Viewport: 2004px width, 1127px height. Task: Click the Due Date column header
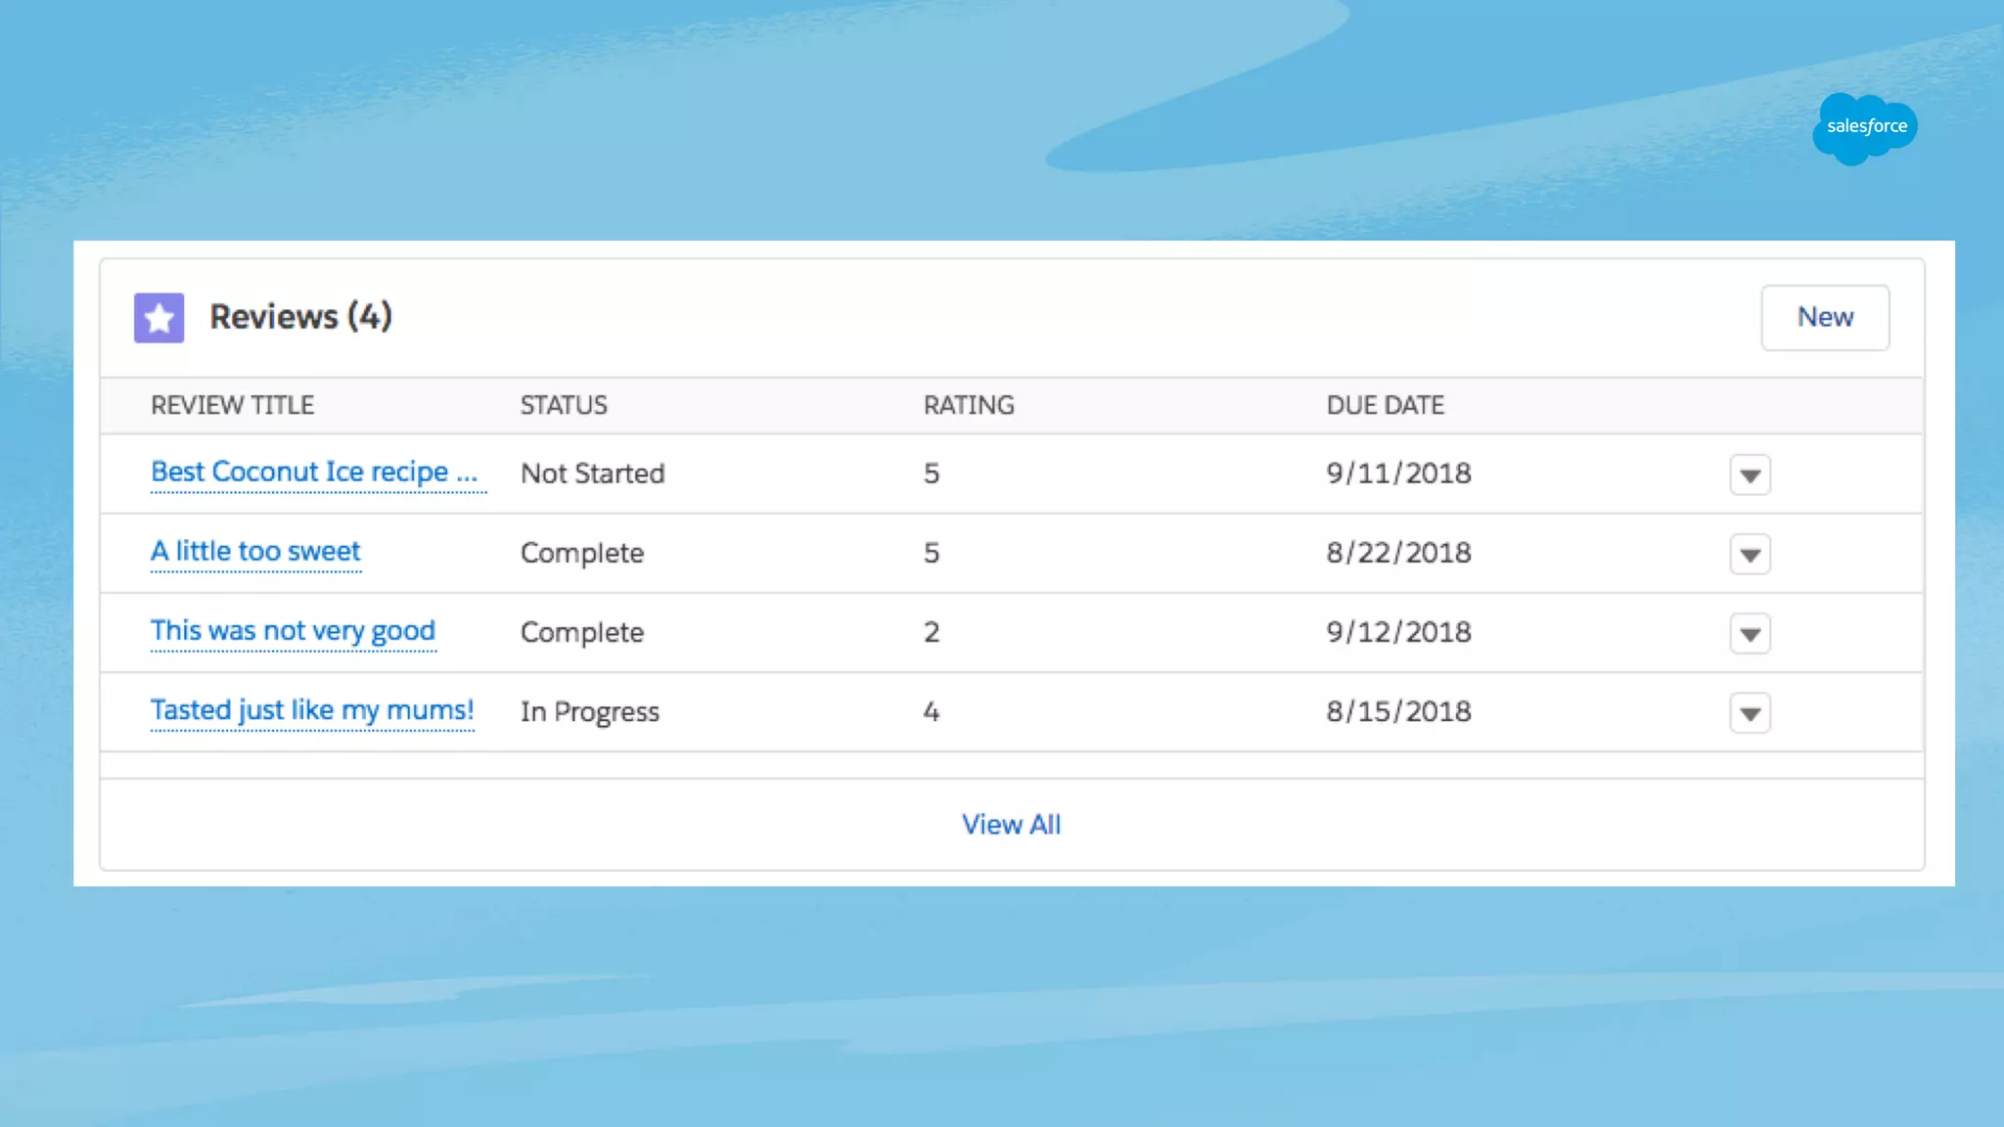[x=1385, y=406]
